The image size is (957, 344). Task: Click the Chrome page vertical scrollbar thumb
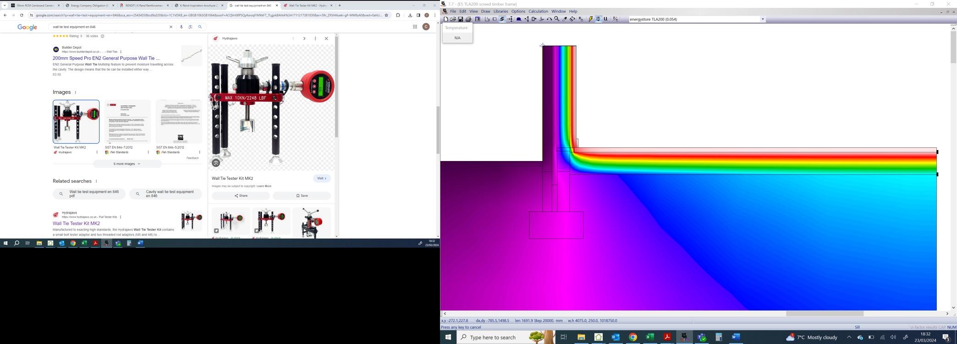(x=438, y=130)
